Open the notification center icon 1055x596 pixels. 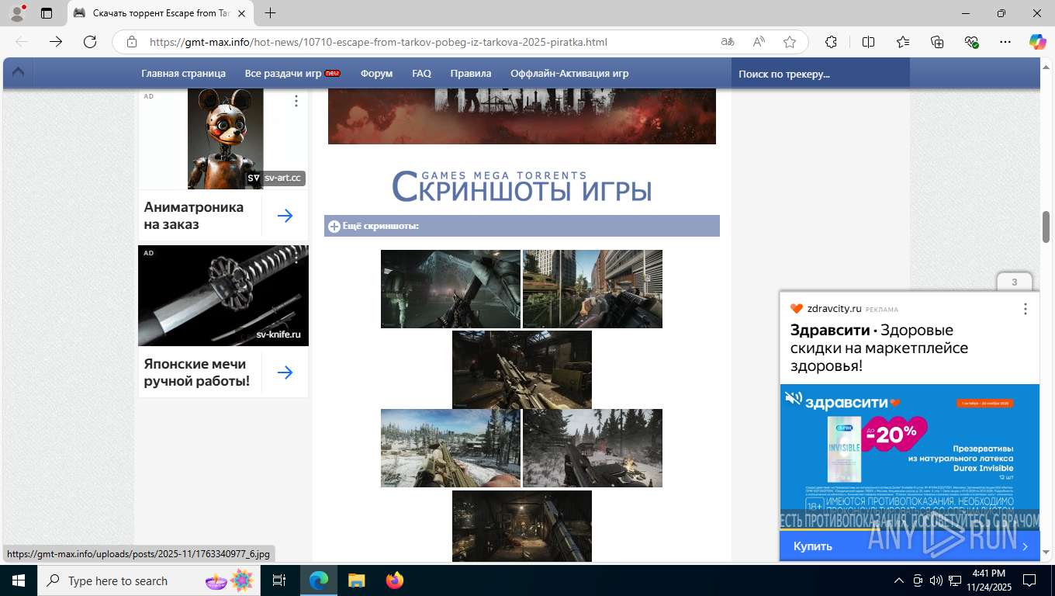pos(1029,580)
